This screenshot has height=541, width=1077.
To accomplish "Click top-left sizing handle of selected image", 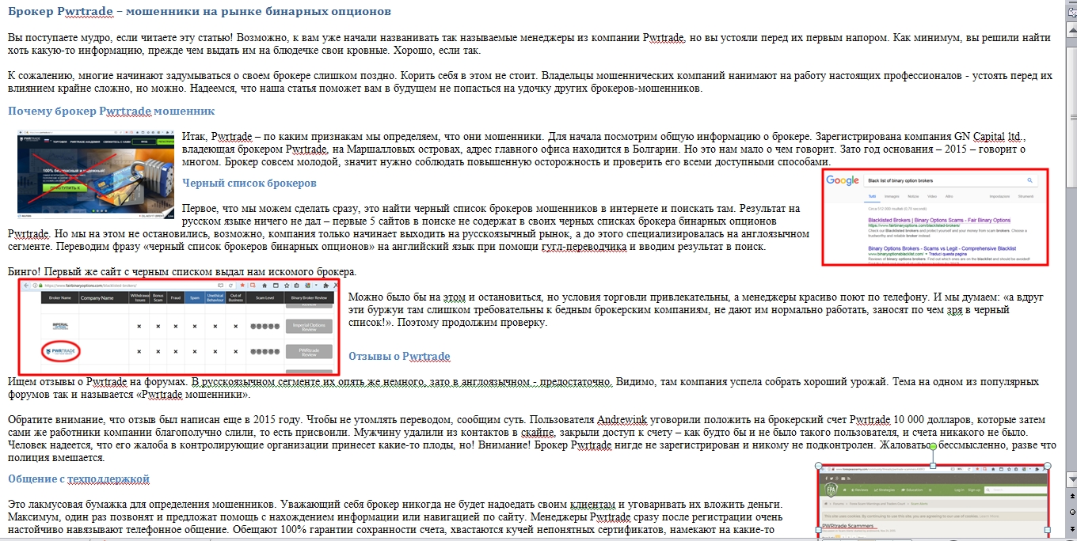I will pyautogui.click(x=818, y=466).
